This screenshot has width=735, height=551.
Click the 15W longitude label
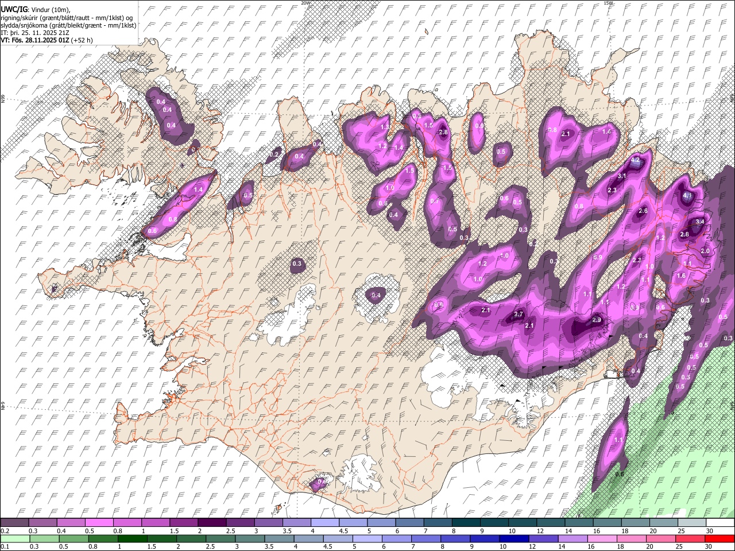(x=608, y=3)
